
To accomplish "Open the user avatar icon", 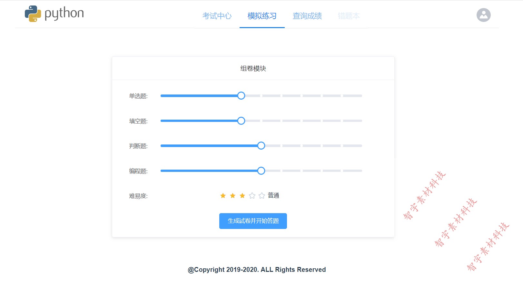I will 483,15.
